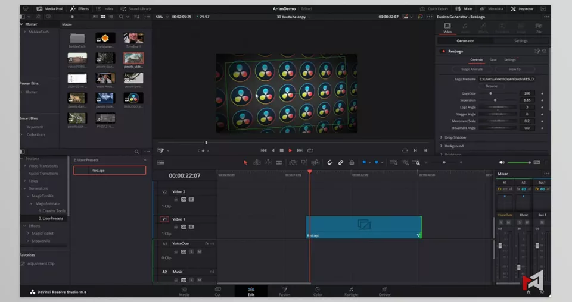Viewport: 572px width, 302px height.
Task: Click the Logo Filename path field
Action: point(506,79)
